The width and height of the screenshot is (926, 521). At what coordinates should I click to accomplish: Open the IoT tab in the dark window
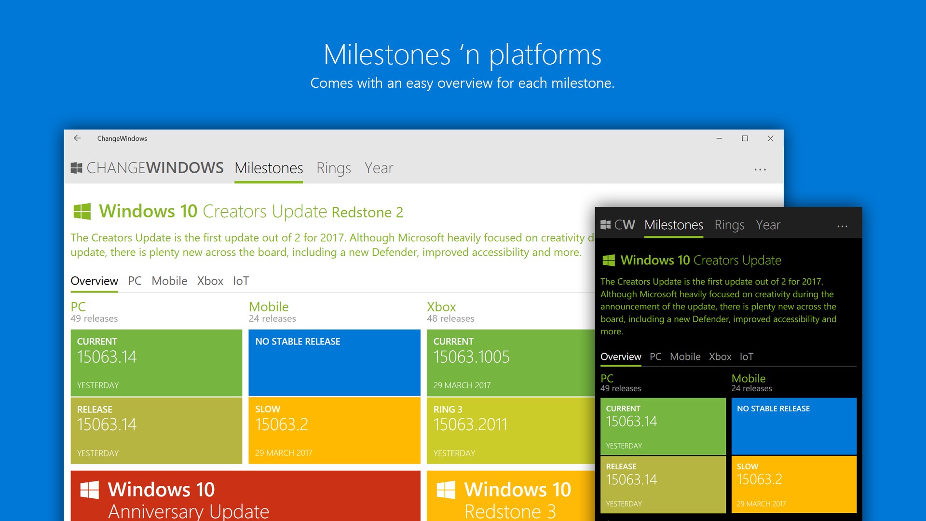coord(747,356)
